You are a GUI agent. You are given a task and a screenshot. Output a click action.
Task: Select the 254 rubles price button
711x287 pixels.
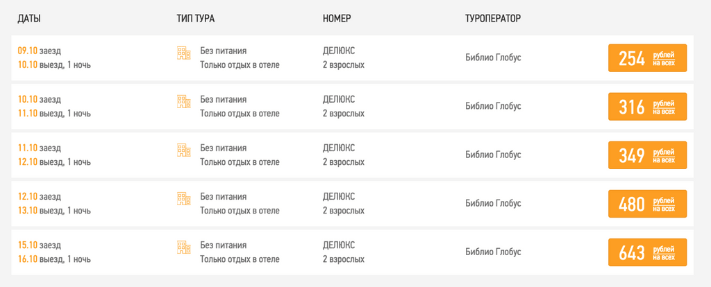[648, 58]
